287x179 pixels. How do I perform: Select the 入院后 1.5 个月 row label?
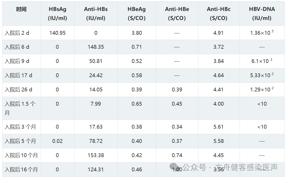tap(20, 108)
